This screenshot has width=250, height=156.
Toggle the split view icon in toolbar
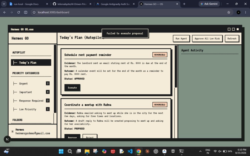coord(25,12)
